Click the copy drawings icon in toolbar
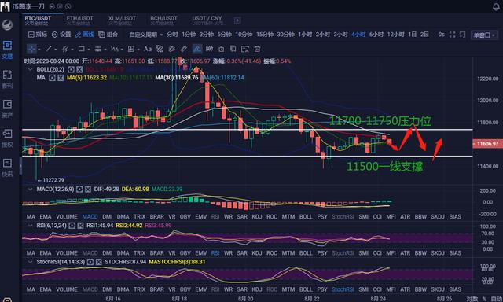503x302 pixels. [x=233, y=49]
